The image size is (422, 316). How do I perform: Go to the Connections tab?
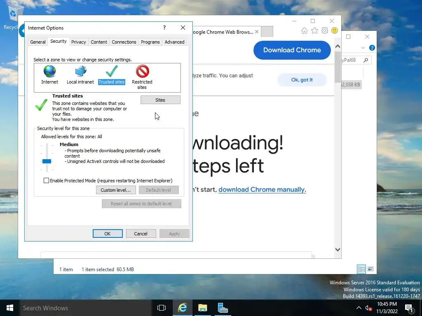point(124,42)
